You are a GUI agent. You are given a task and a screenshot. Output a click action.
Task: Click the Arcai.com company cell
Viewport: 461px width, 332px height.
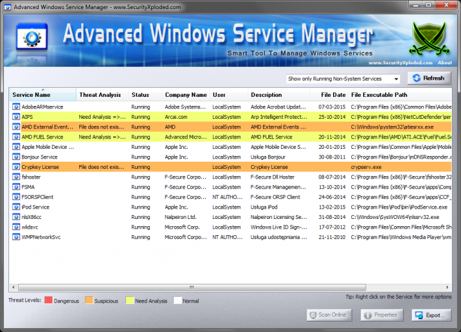coord(176,117)
